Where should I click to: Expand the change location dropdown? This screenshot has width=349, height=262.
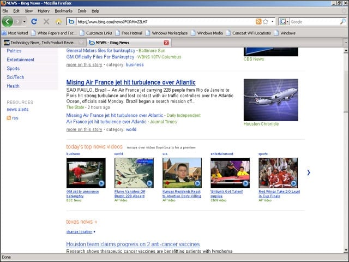[81, 231]
